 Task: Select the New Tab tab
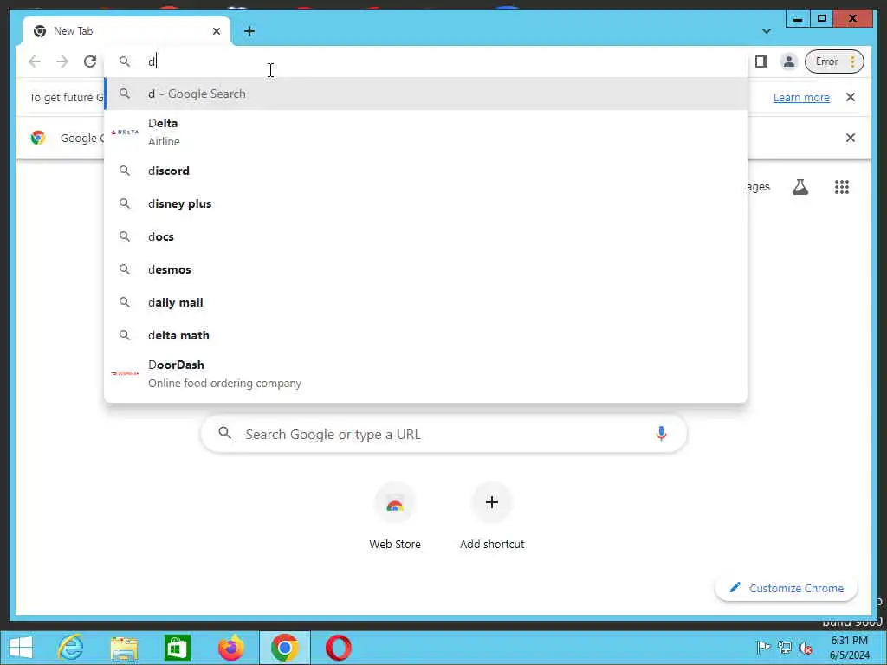[126, 31]
